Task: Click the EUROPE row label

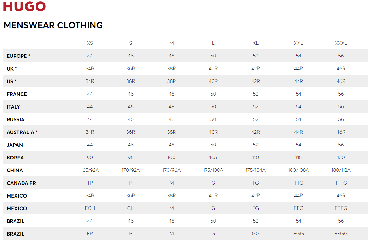Action: [x=18, y=56]
